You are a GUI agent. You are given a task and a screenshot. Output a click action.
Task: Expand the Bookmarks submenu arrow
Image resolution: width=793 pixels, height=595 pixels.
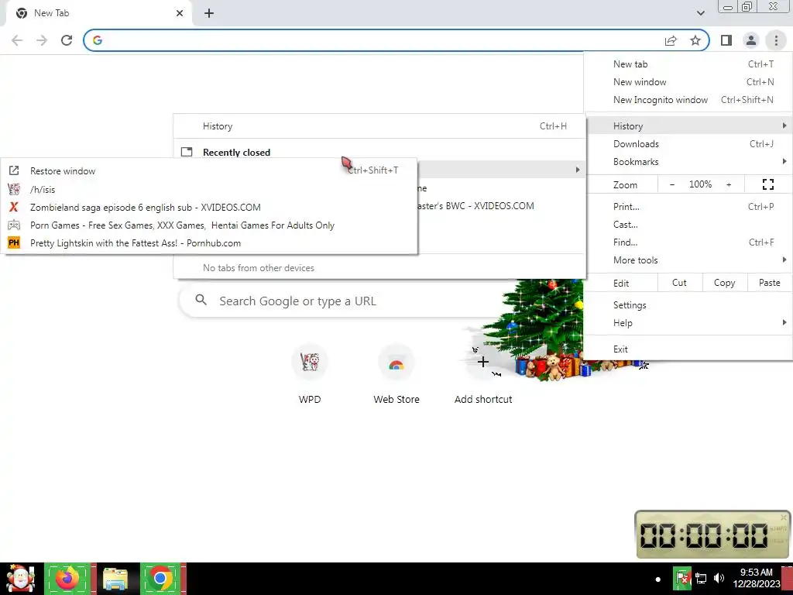click(784, 161)
